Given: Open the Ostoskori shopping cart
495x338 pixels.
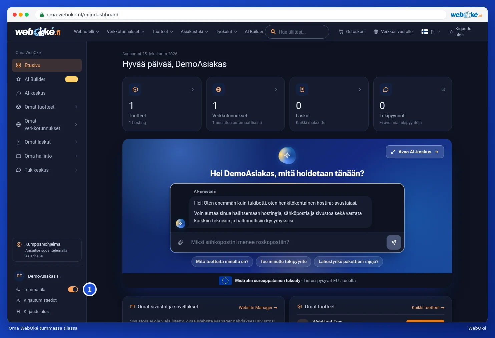Looking at the screenshot, I should point(352,32).
